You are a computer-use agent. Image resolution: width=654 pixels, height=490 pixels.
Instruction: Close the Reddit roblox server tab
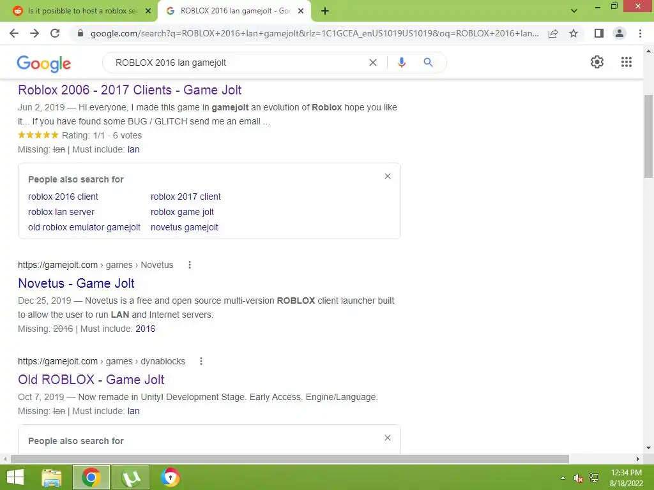[148, 11]
